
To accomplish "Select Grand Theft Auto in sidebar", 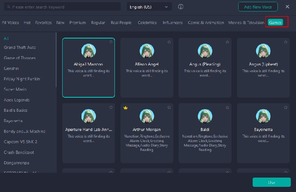I will (x=20, y=47).
